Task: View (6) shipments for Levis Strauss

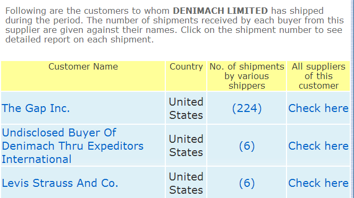Action: (247, 183)
